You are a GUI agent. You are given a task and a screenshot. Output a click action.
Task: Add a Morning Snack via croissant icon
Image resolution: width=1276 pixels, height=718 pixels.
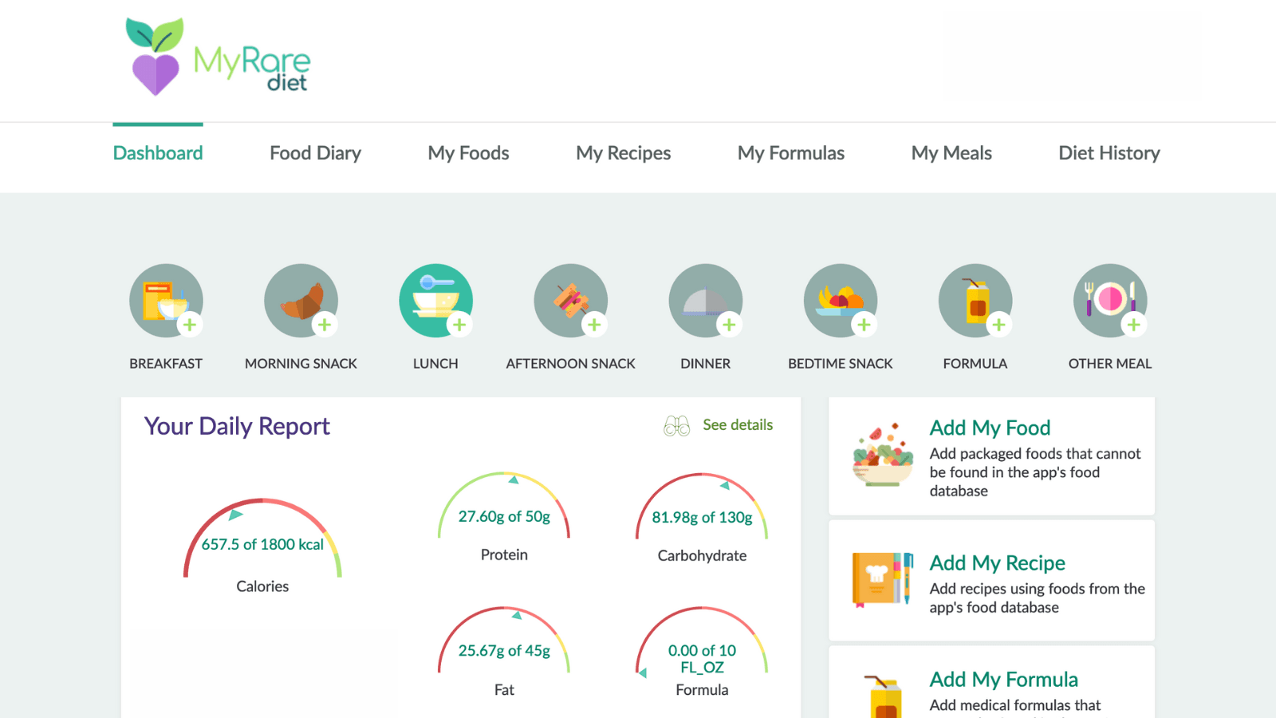pos(301,301)
